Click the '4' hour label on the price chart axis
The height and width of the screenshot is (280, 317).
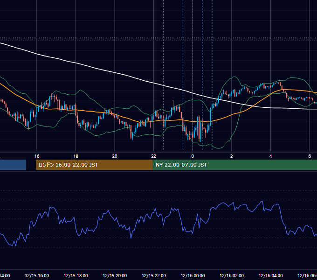pos(270,156)
